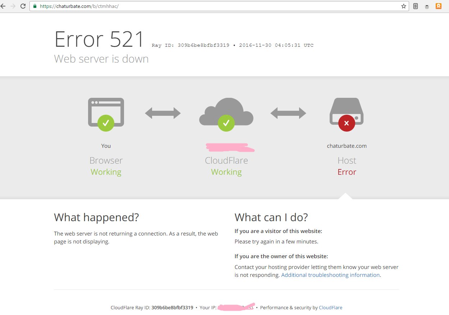Click the small gray extension icon
449x315 pixels.
(x=427, y=6)
